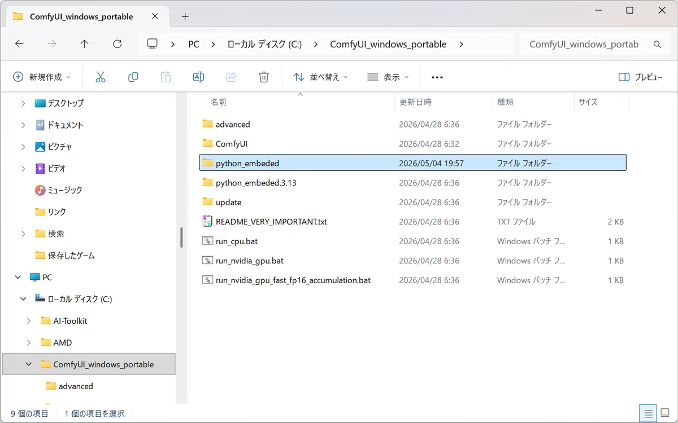
Task: Open the 表示 view dropdown
Action: click(x=388, y=77)
